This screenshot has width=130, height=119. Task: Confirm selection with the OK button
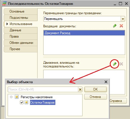click(96, 89)
